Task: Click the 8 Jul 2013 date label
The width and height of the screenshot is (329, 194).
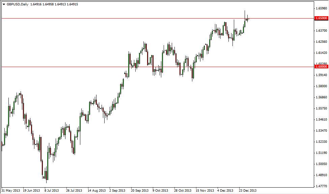Action: 52,190
